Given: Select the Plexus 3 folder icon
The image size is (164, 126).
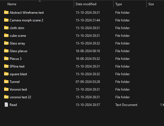Looking at the screenshot, I should tap(6, 58).
